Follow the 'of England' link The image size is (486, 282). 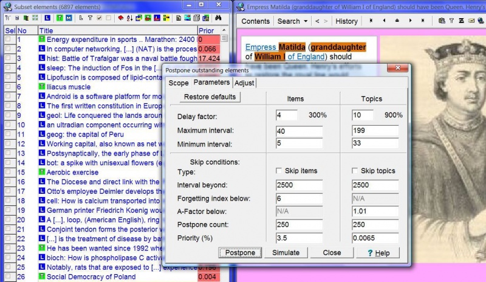click(306, 57)
